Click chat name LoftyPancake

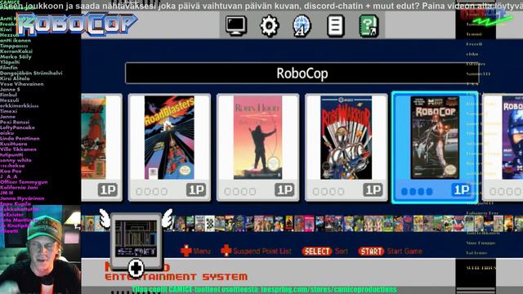(17, 127)
